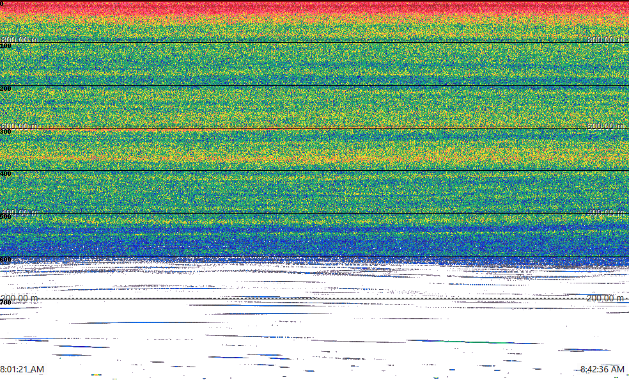Click the 600.00 m label above marker 300
Image resolution: width=629 pixels, height=380 pixels.
point(20,125)
